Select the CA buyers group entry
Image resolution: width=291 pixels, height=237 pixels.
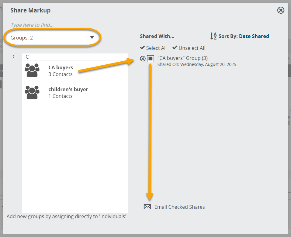click(x=75, y=71)
